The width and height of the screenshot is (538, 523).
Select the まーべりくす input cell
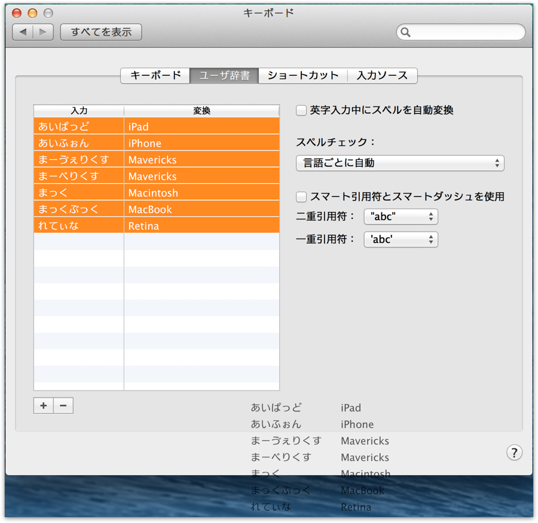[x=78, y=176]
